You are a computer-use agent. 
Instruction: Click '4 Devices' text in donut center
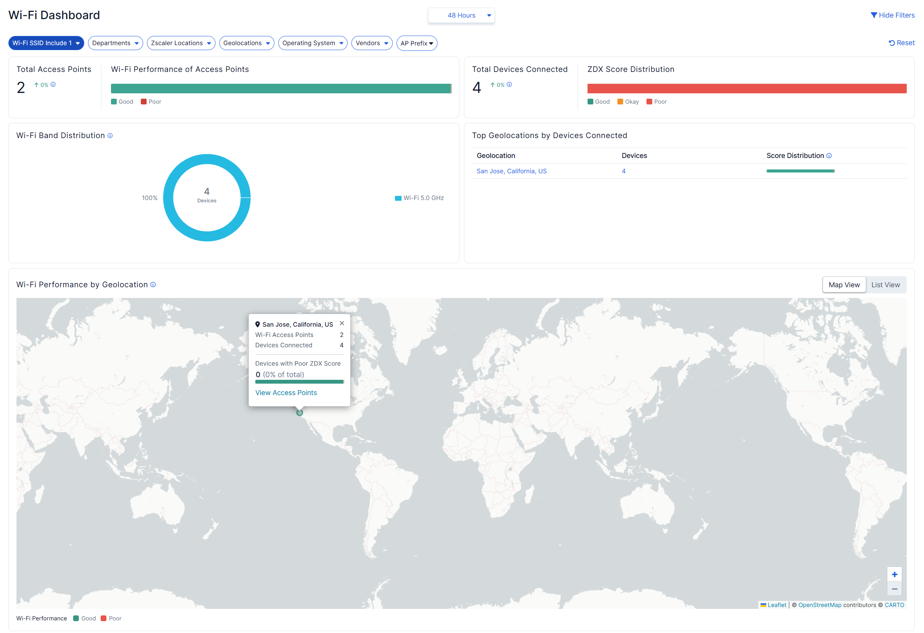point(207,195)
